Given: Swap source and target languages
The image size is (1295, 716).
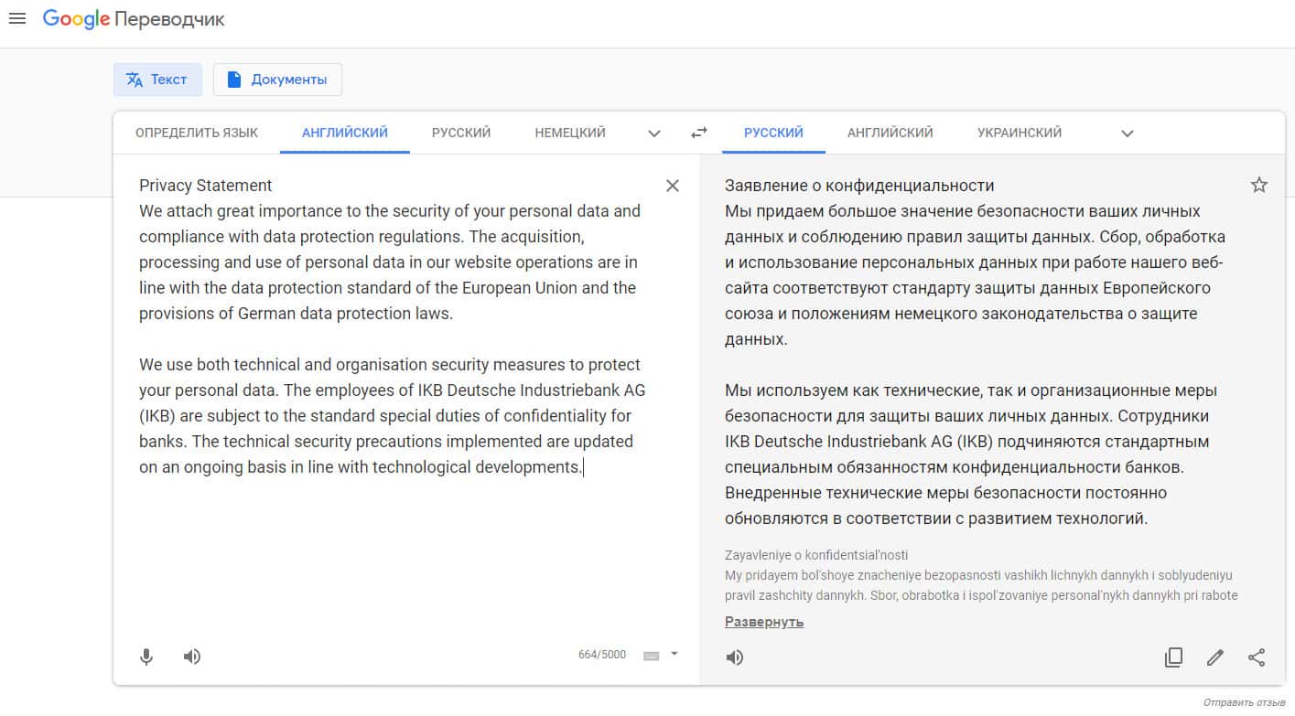Looking at the screenshot, I should [x=699, y=133].
